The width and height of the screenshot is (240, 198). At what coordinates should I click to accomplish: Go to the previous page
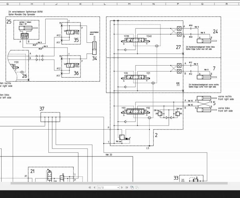94,188
